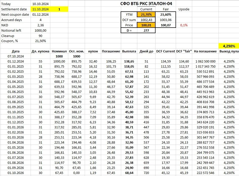This screenshot has width=239, height=176.
Task: Select the DCF "fair" column header
Action: [x=184, y=51]
